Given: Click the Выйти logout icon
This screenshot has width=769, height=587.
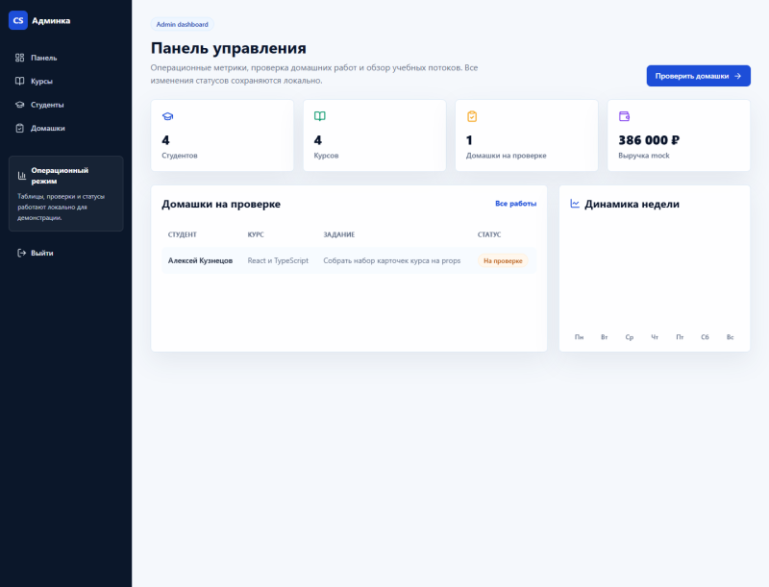Looking at the screenshot, I should (x=21, y=253).
